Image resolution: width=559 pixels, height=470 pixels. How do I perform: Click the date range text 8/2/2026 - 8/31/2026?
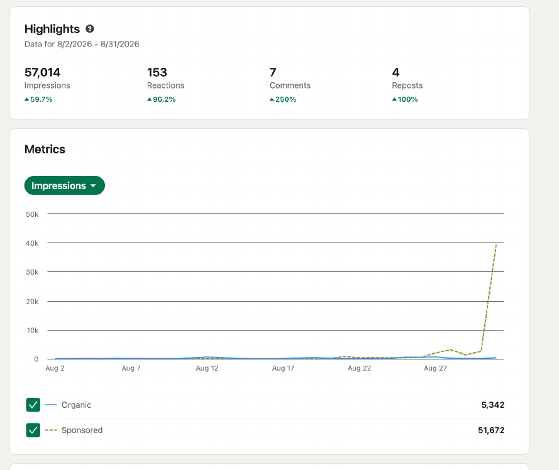click(98, 44)
